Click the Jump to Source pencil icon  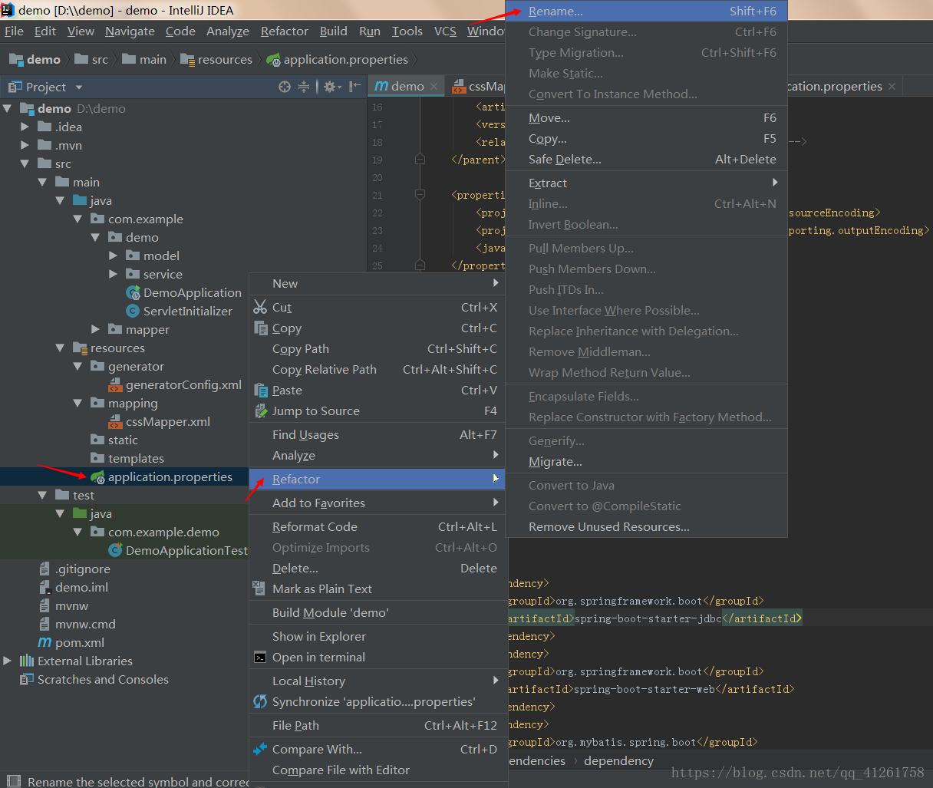(x=260, y=410)
